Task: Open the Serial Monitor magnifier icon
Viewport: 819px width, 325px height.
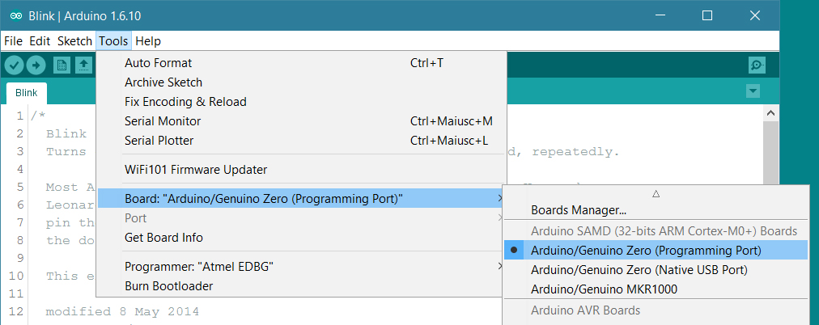Action: pos(757,65)
